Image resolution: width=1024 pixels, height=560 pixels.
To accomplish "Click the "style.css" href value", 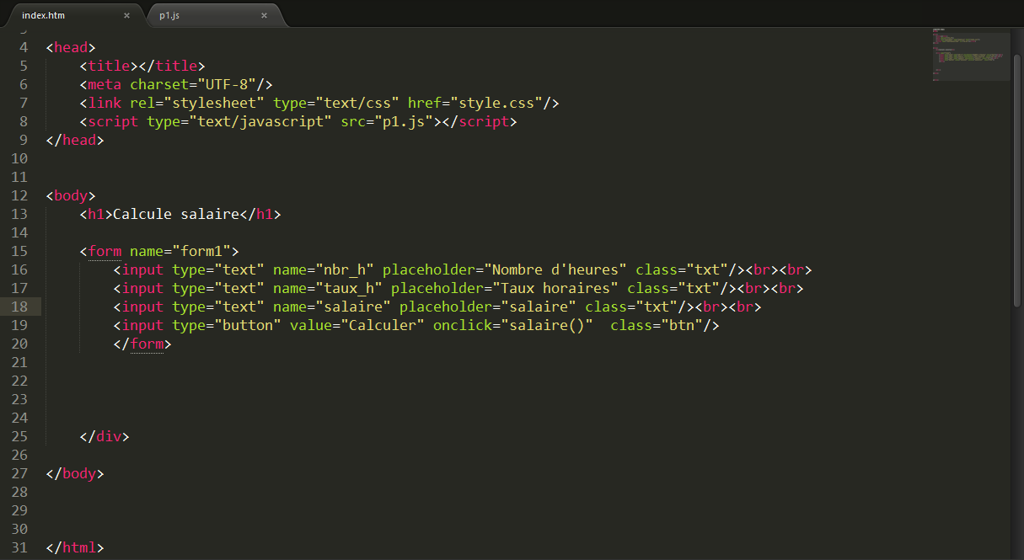I will point(496,103).
